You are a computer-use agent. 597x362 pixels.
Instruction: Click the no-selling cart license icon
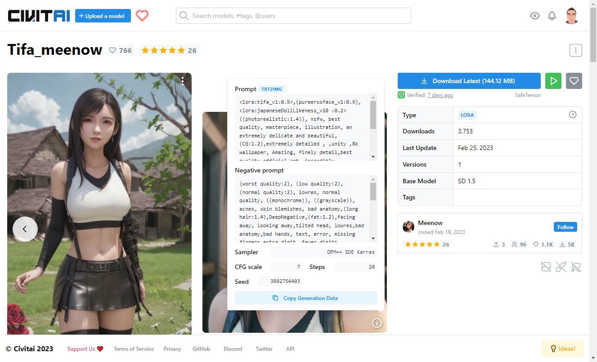click(x=575, y=267)
